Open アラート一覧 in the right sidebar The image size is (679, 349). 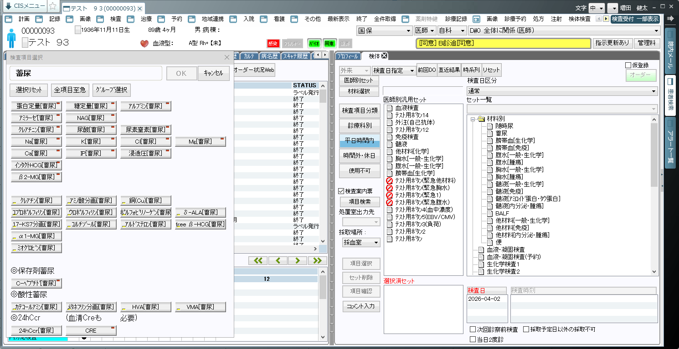670,143
